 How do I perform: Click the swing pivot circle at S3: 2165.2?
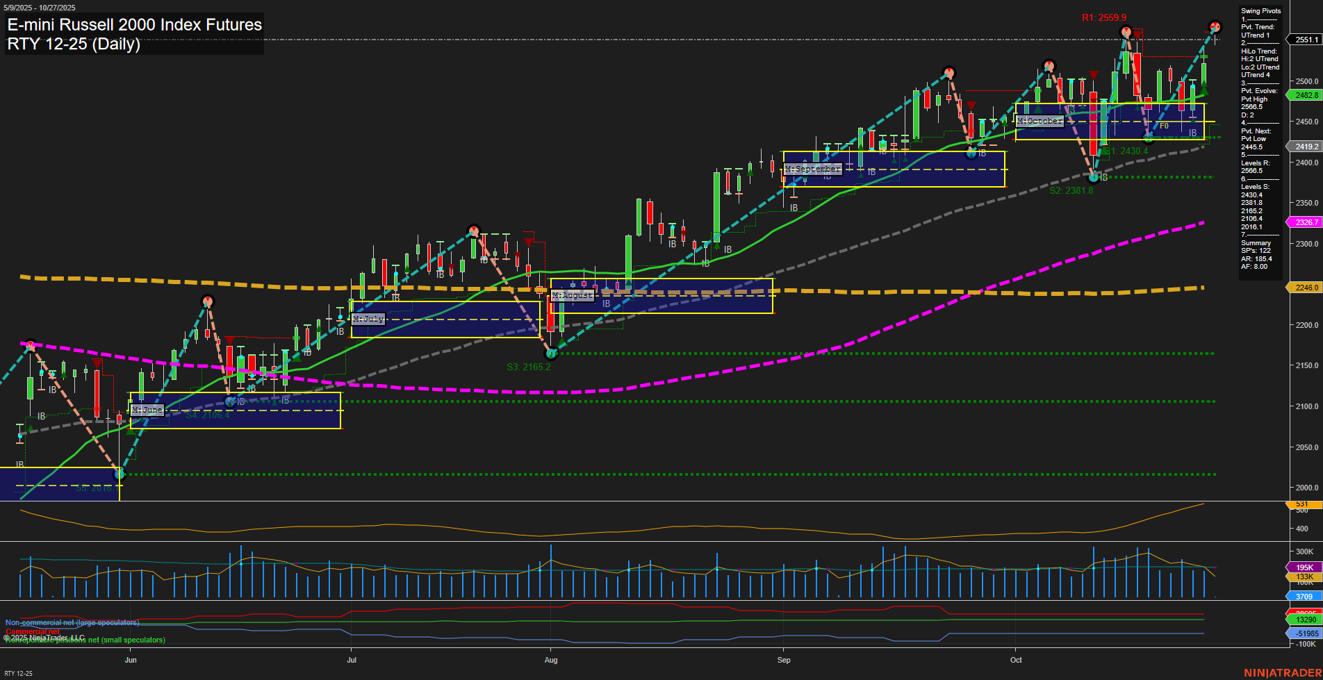point(551,353)
